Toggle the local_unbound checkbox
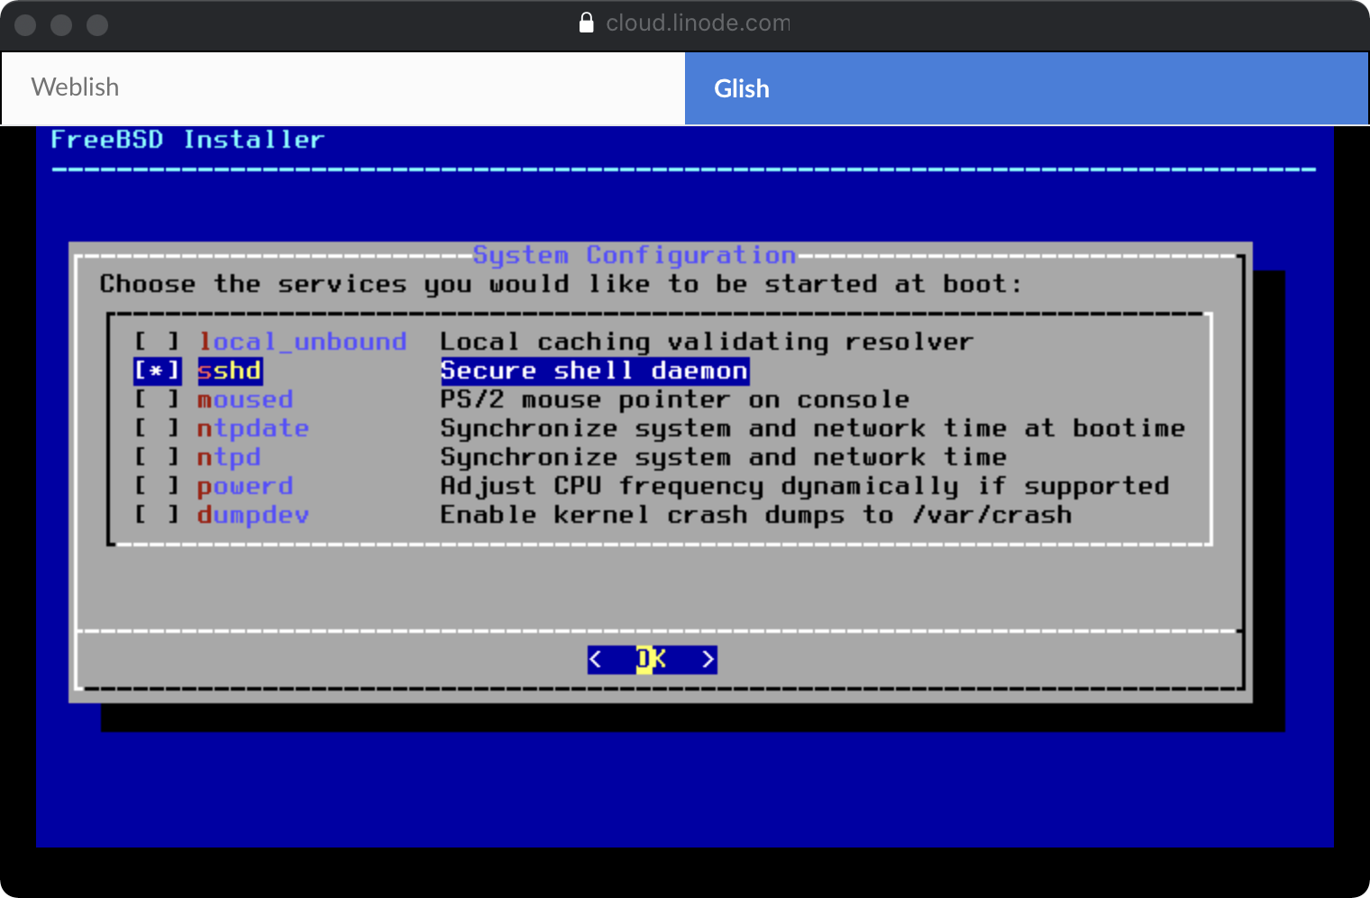The height and width of the screenshot is (898, 1370). 157,342
